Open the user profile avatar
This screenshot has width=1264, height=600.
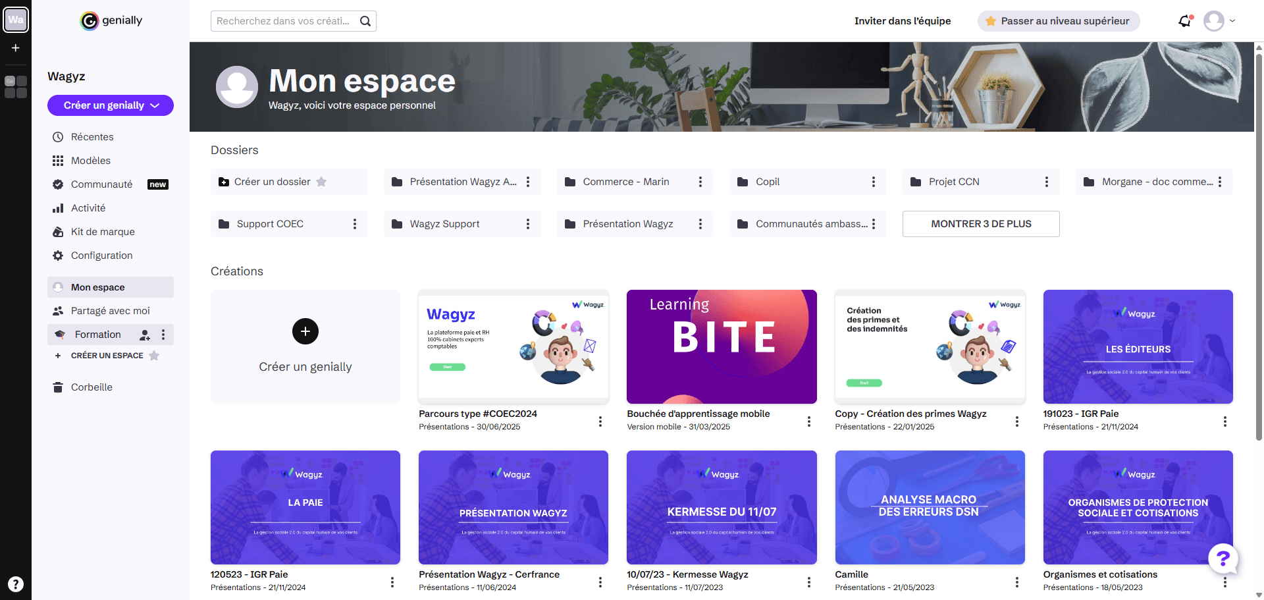(1214, 21)
